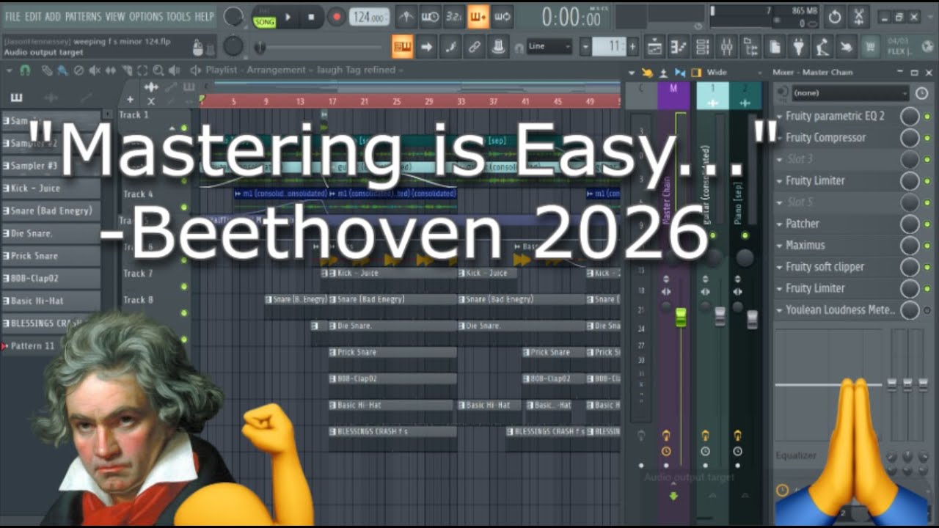Select Snare (Bad Enegry) in pattern picker

click(x=51, y=211)
